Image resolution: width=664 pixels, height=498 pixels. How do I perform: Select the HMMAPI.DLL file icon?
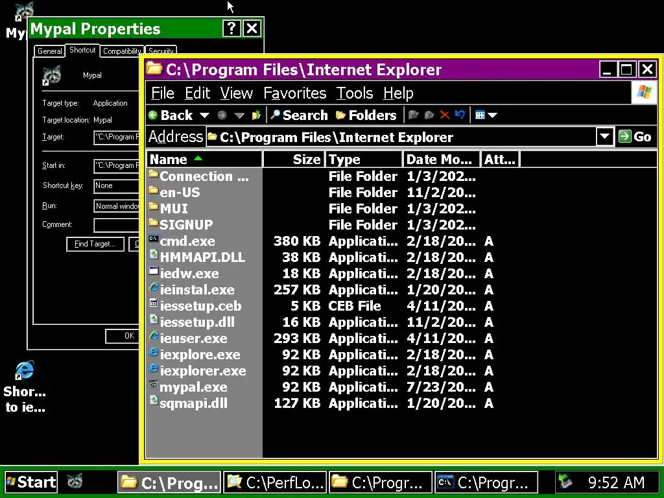(x=153, y=255)
